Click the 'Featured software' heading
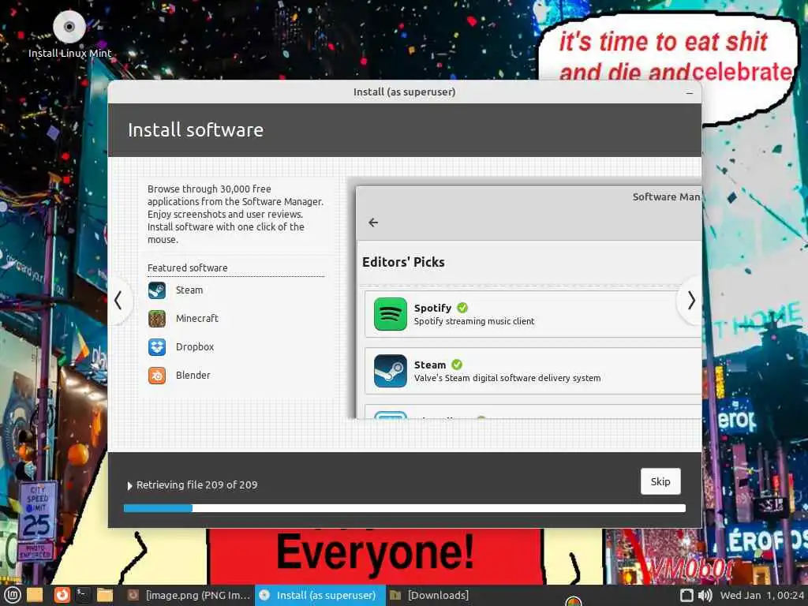The height and width of the screenshot is (606, 808). [187, 268]
